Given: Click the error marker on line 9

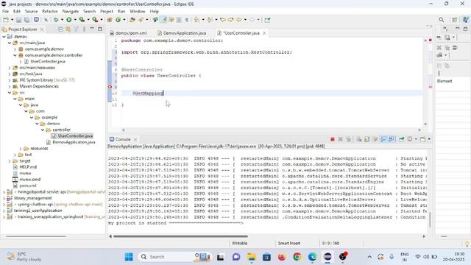Looking at the screenshot, I should coord(110,87).
